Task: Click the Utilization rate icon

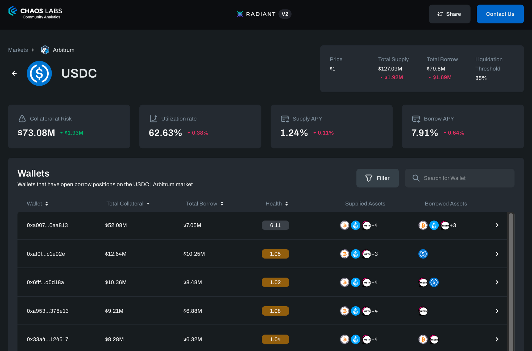Action: tap(153, 119)
